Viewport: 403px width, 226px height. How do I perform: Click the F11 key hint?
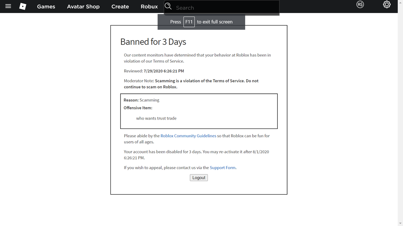pos(189,22)
